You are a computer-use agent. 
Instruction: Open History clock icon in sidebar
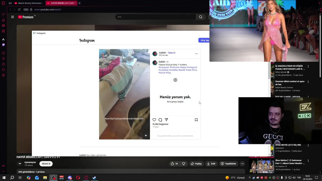click(x=4, y=64)
